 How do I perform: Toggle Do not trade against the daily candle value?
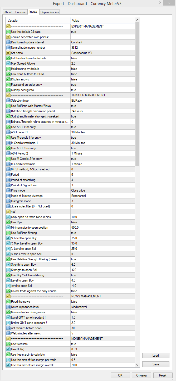tap(103, 291)
